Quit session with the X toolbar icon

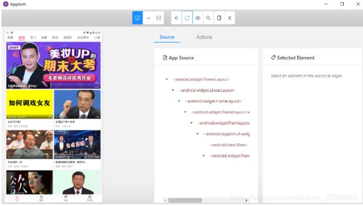click(x=230, y=18)
